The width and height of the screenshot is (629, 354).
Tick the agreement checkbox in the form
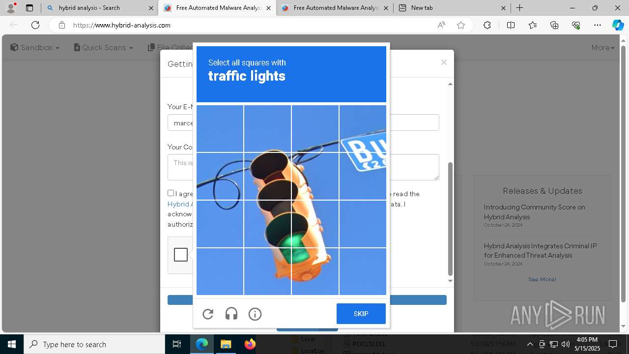171,193
